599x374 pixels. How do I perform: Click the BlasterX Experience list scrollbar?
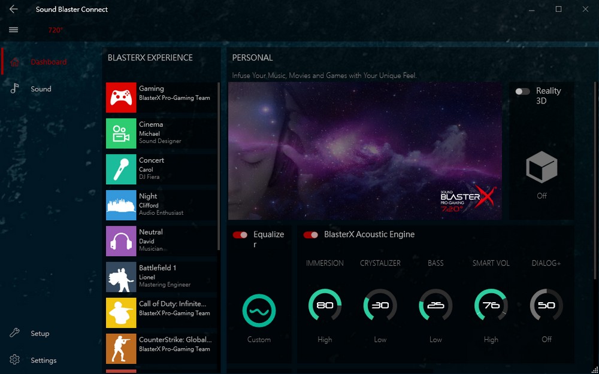(x=219, y=166)
